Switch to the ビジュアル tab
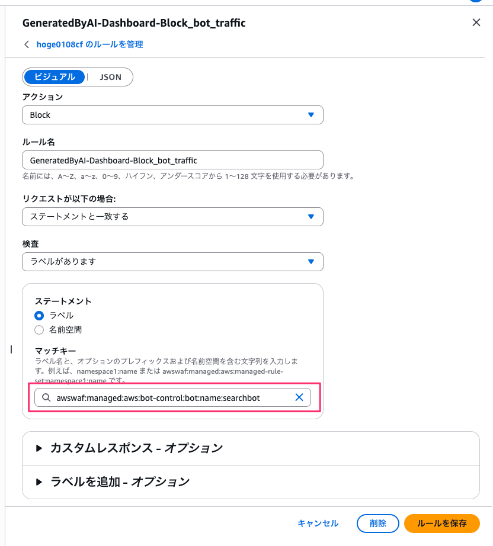Image resolution: width=493 pixels, height=546 pixels. pos(55,77)
